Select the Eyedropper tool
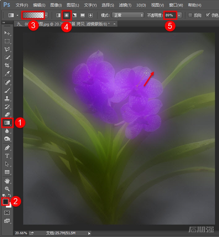 (7, 73)
